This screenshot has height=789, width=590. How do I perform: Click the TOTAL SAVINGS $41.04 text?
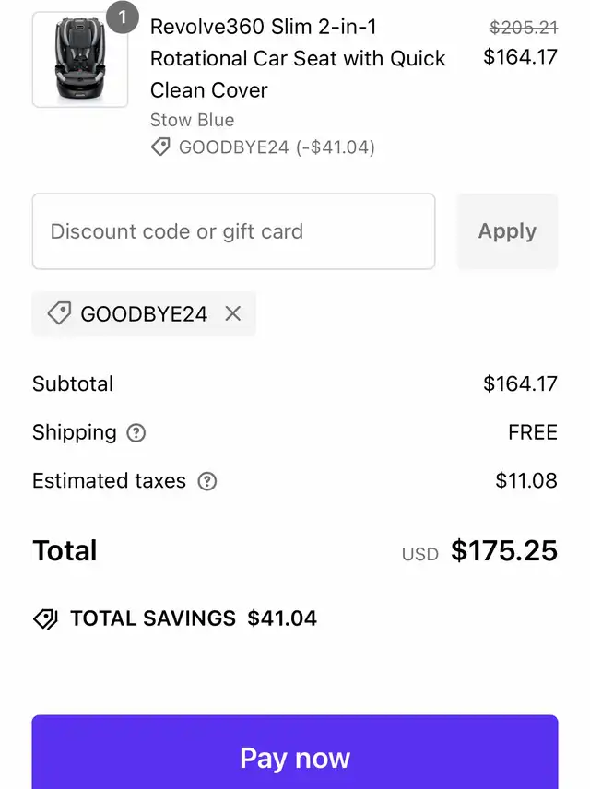[x=194, y=618]
